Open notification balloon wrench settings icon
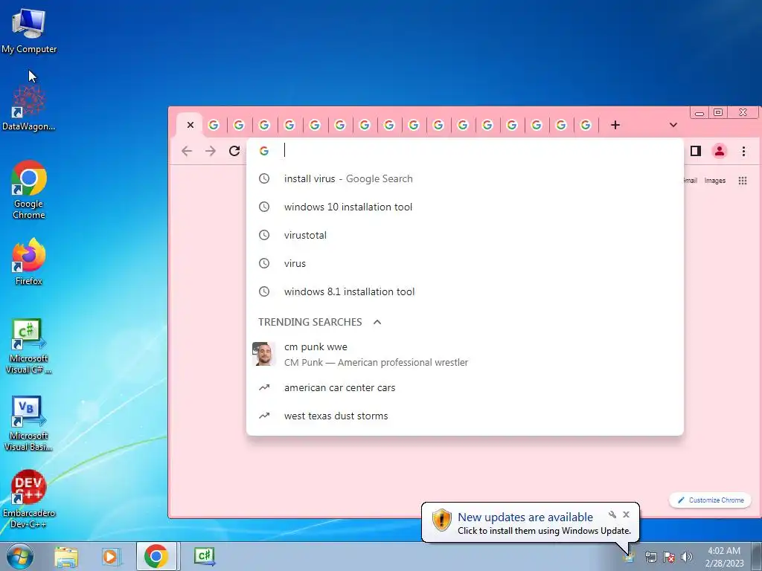 (612, 514)
